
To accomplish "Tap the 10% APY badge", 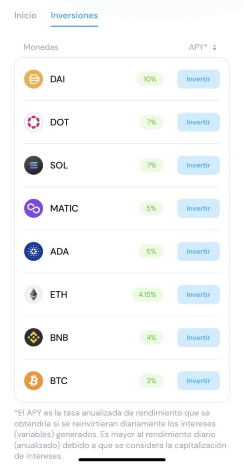I will point(149,79).
